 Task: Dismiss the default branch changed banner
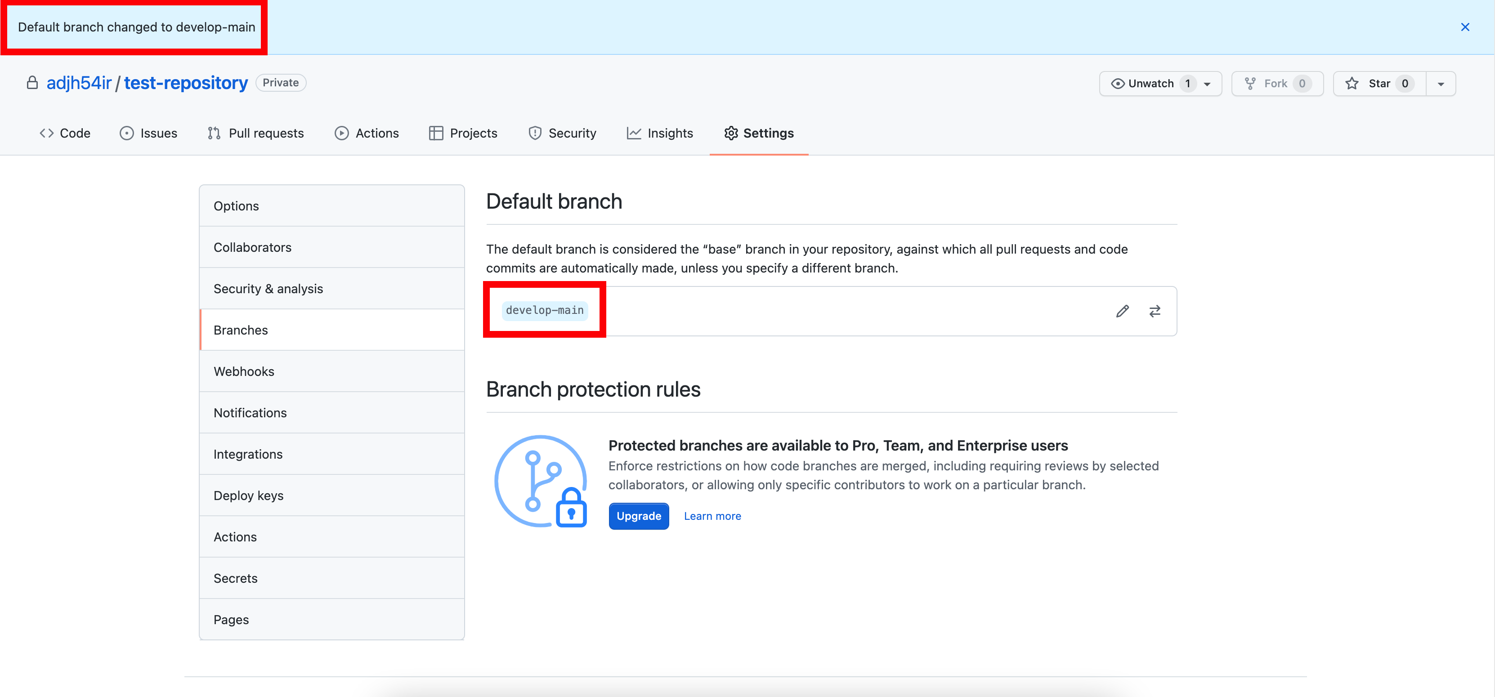[x=1464, y=27]
